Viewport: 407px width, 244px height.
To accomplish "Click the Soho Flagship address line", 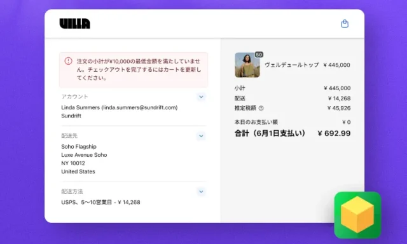I will pos(79,147).
